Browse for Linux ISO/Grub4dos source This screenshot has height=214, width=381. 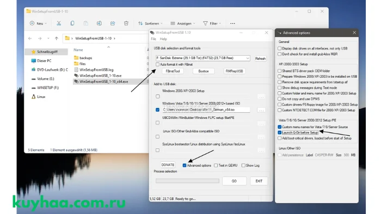[261, 137]
